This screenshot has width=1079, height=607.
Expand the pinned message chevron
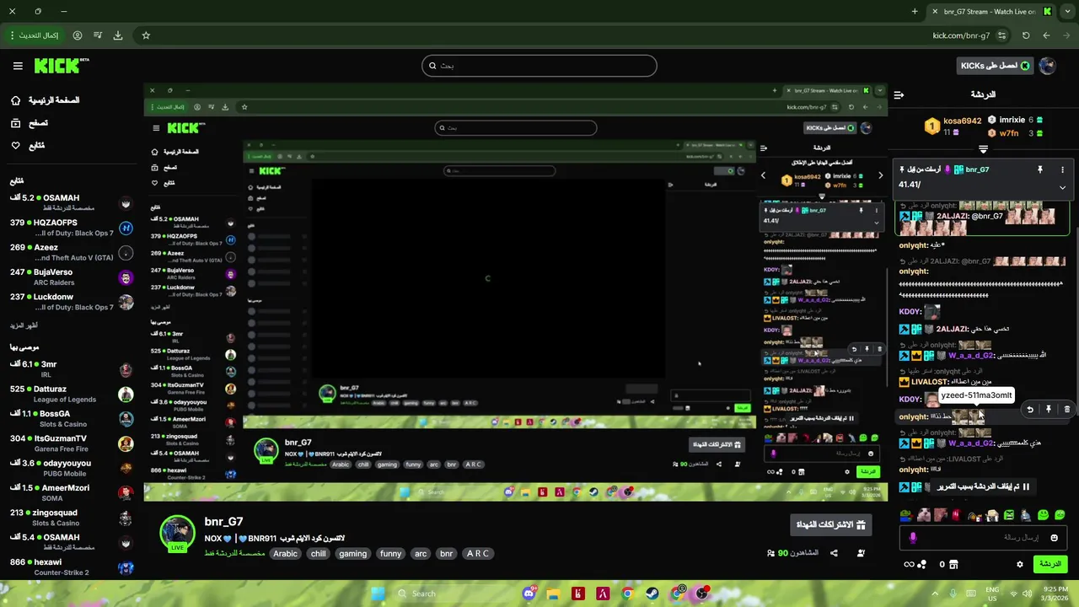coord(1062,187)
